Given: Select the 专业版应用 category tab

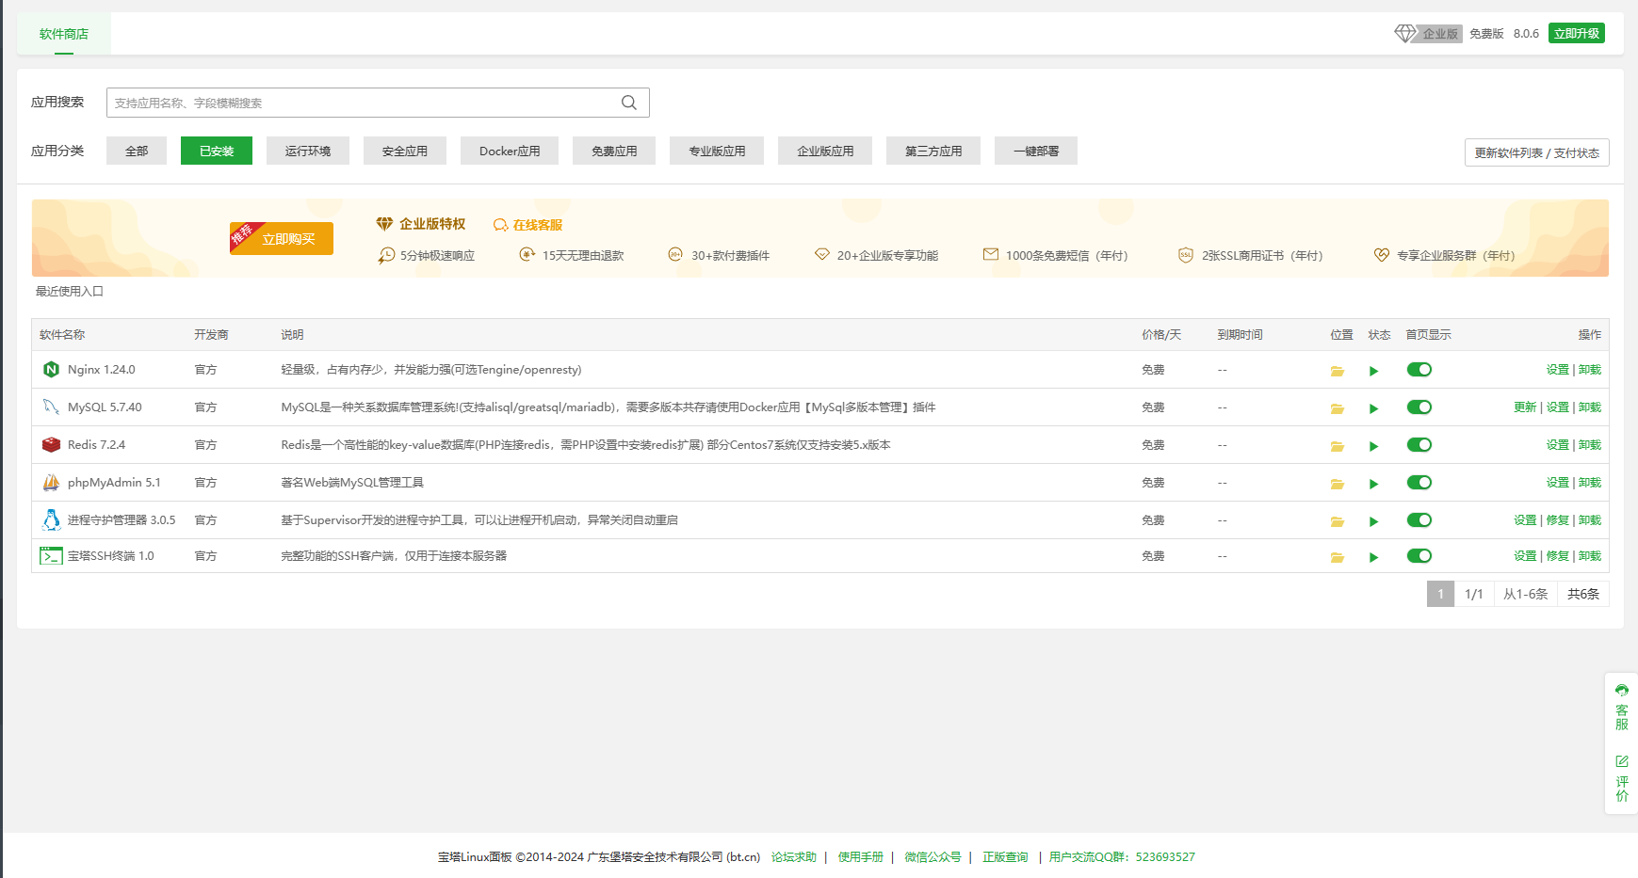Looking at the screenshot, I should 717,151.
